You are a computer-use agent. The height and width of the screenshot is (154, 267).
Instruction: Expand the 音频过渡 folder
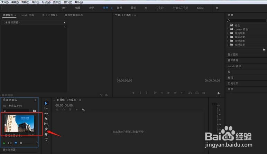(228, 37)
